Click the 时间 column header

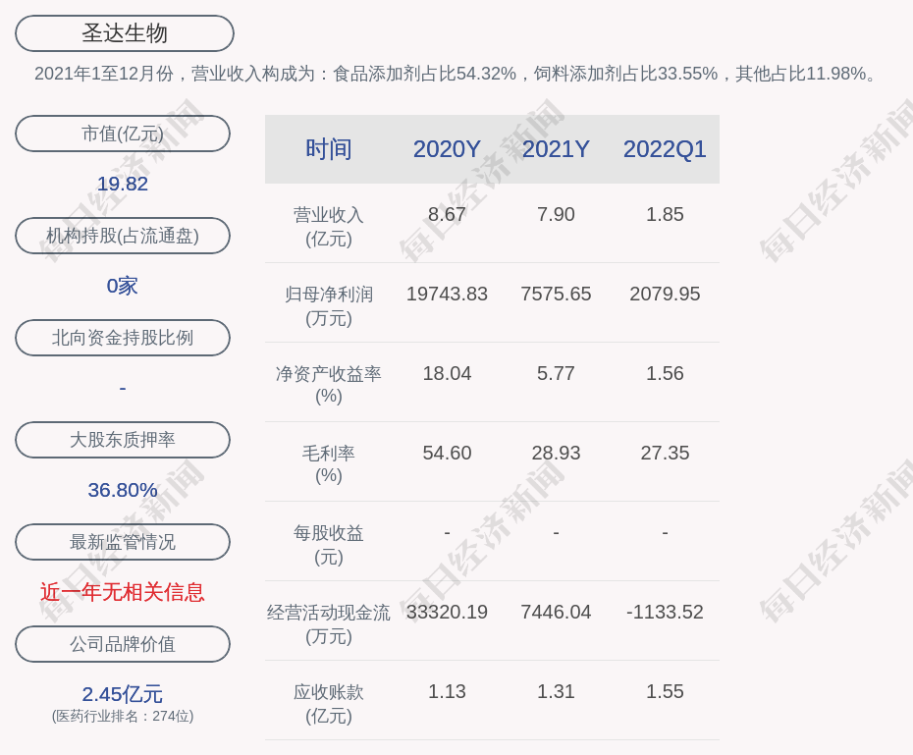329,149
